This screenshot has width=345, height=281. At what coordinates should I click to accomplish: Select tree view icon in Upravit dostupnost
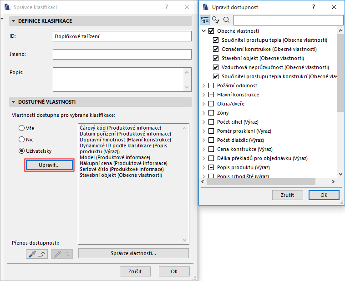(x=205, y=20)
